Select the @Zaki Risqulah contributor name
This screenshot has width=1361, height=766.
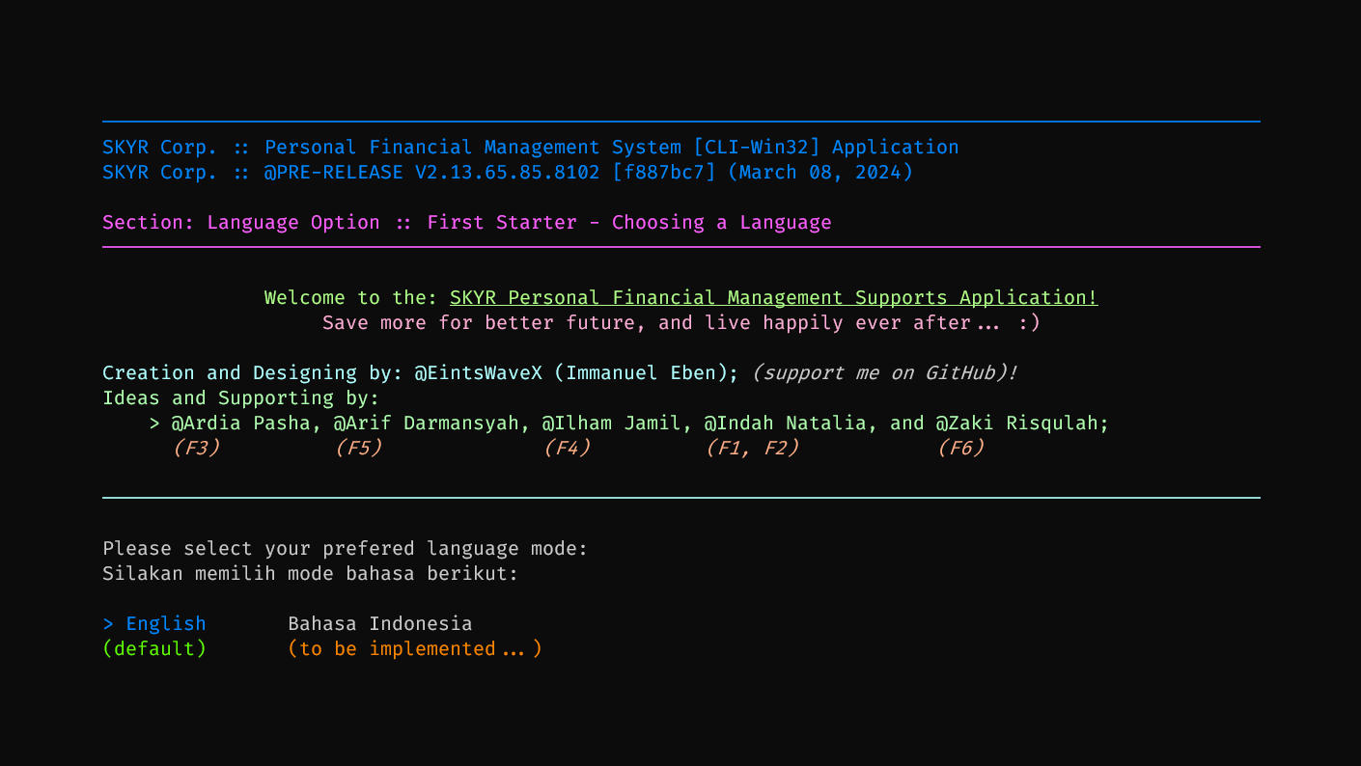(x=1017, y=423)
